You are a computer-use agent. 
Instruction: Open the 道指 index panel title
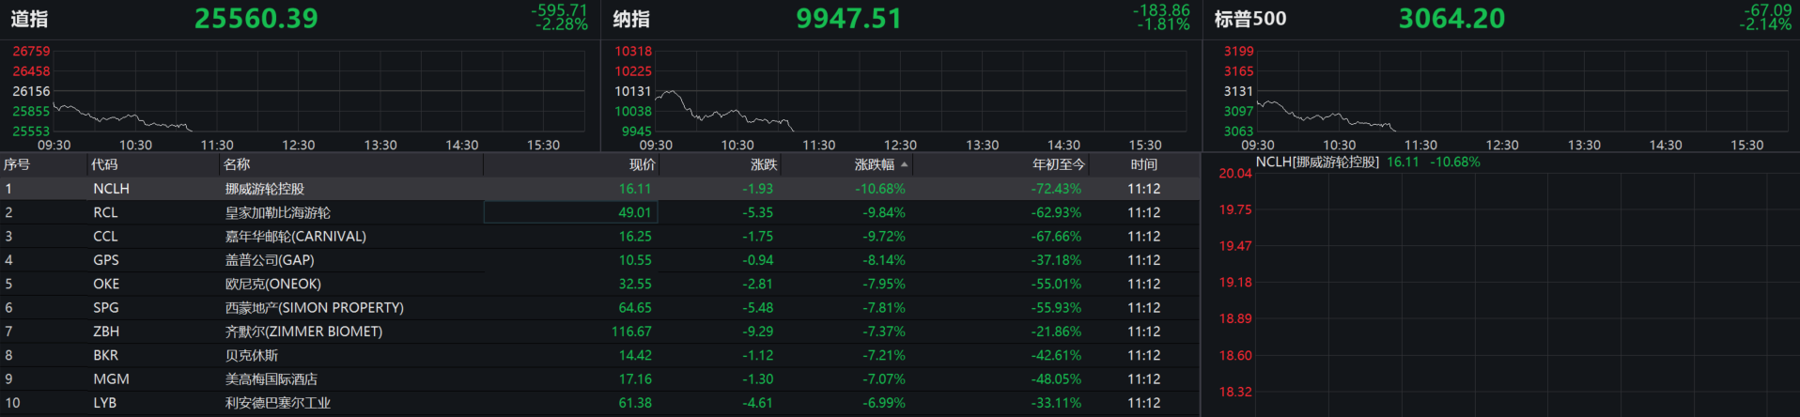[x=29, y=19]
